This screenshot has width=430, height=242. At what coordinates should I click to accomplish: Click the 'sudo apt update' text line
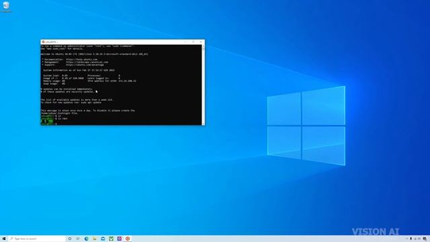coord(71,102)
